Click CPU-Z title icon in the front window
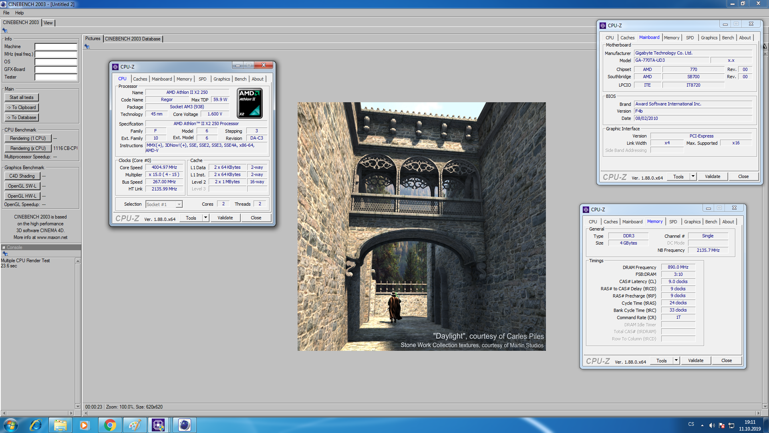Image resolution: width=769 pixels, height=433 pixels. click(115, 67)
